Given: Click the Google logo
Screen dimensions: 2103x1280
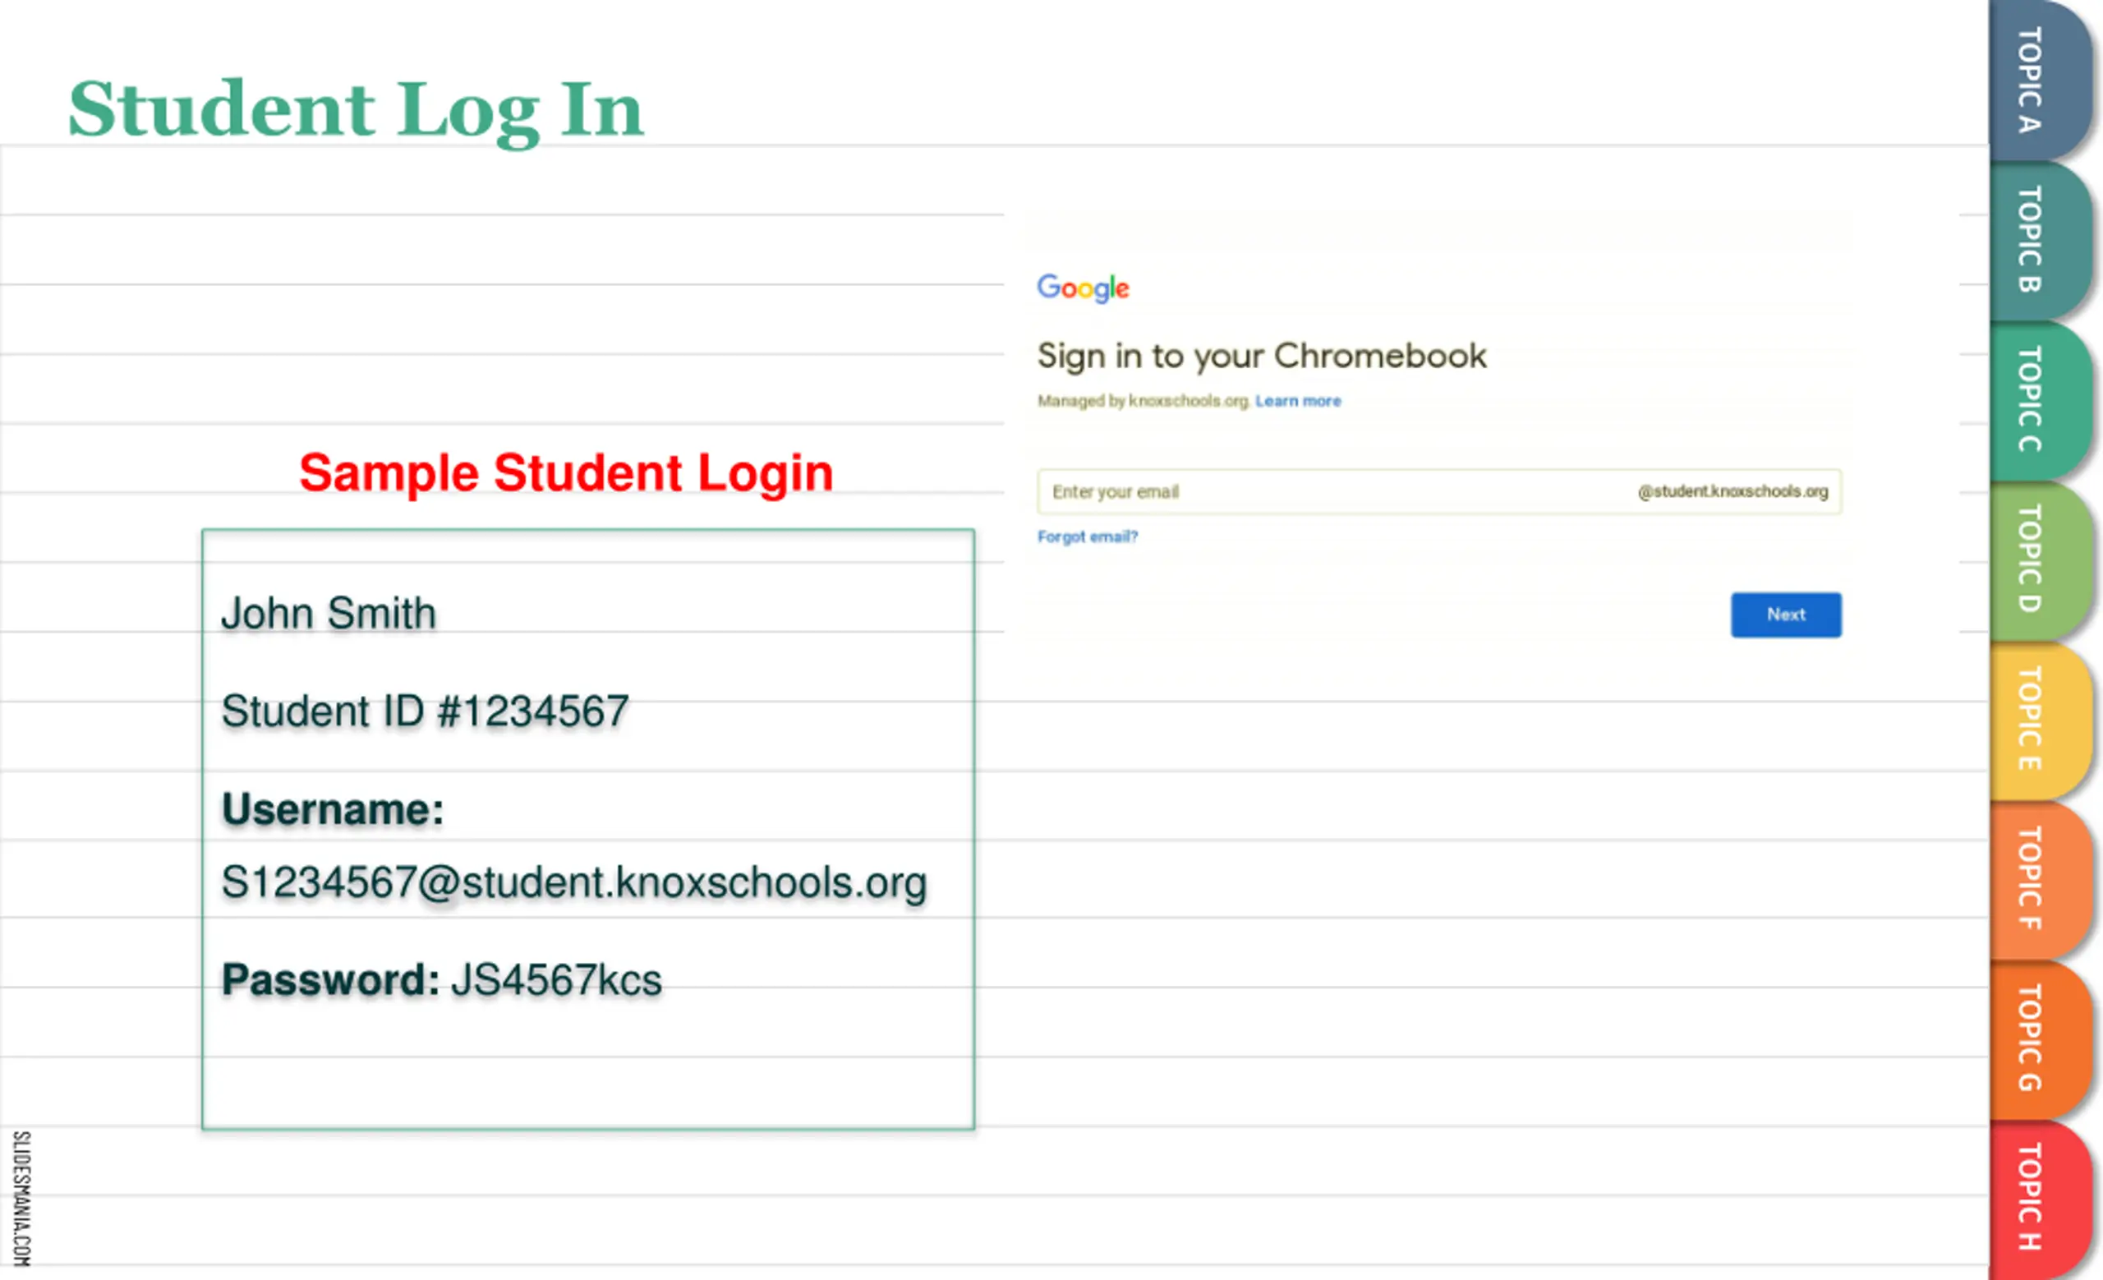Looking at the screenshot, I should pos(1083,288).
